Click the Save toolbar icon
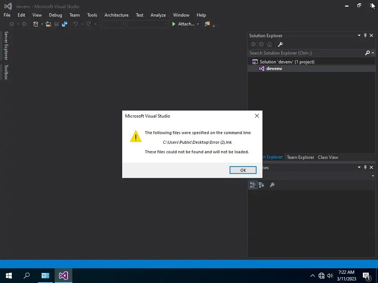This screenshot has width=378, height=283. pos(56,24)
